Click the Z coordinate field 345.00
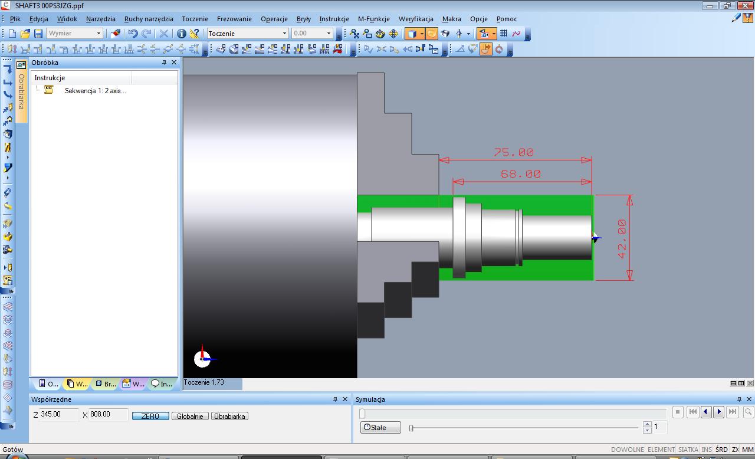 click(x=58, y=414)
